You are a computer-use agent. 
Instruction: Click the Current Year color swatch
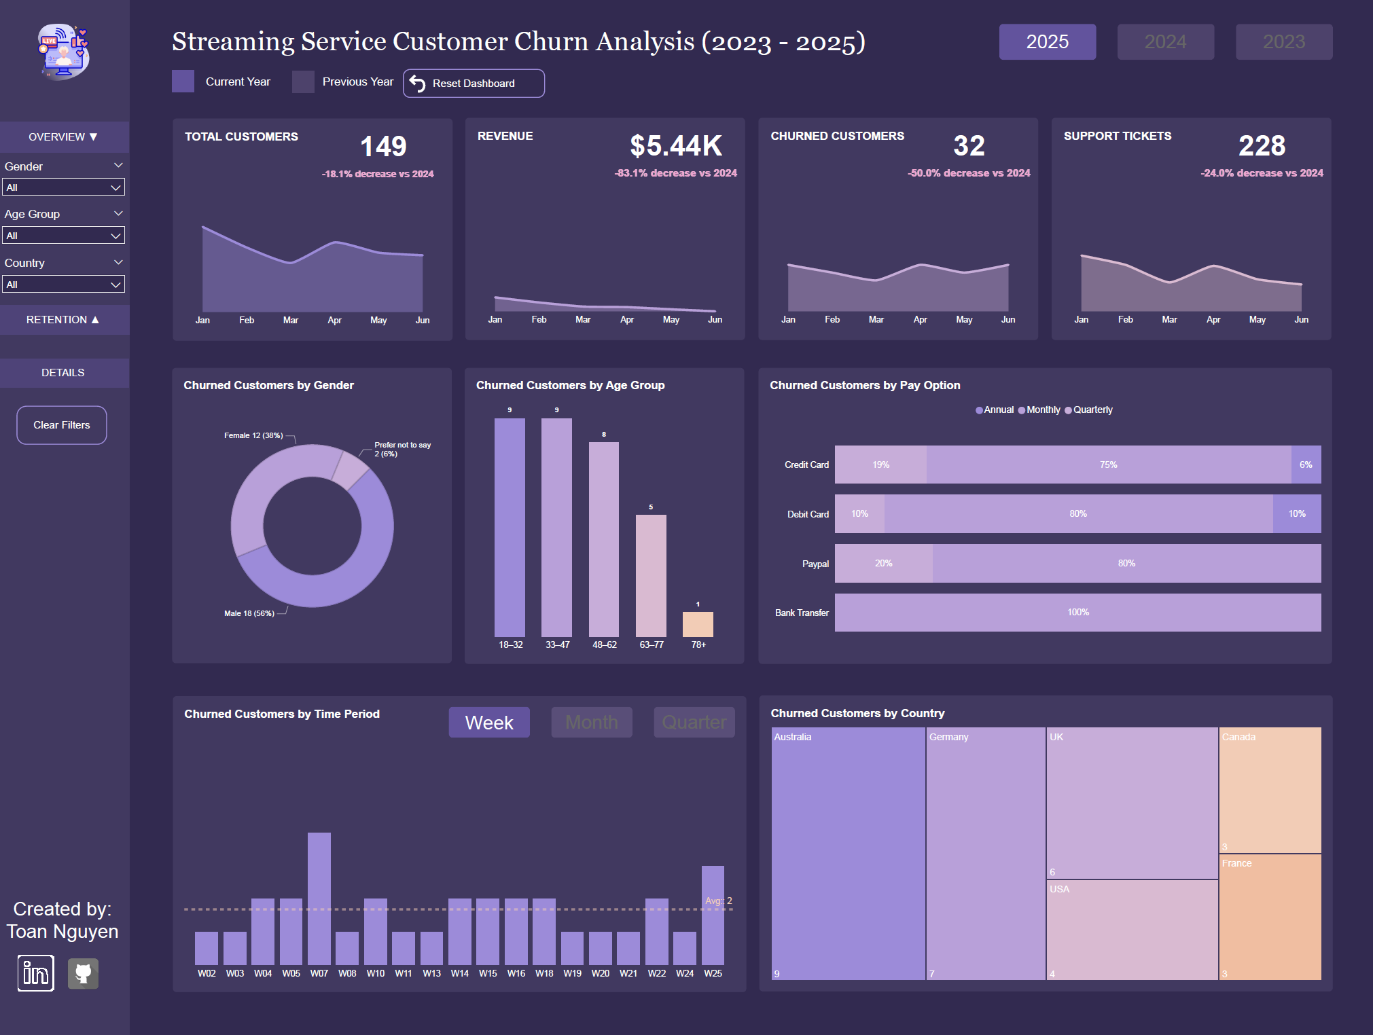(x=183, y=81)
